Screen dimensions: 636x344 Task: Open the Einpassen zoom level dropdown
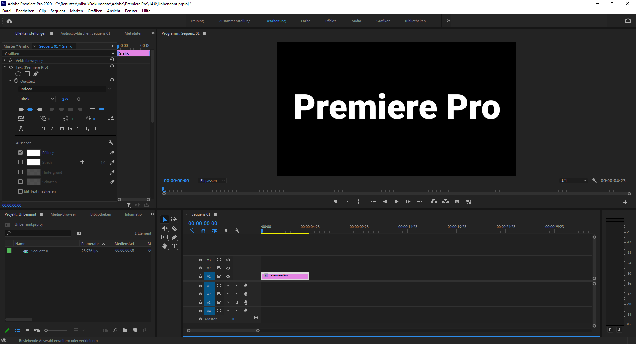click(x=212, y=181)
